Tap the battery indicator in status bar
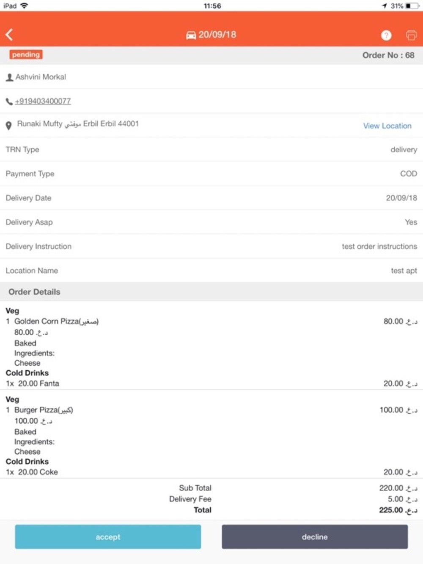Screen dimensions: 423x564 coord(412,6)
